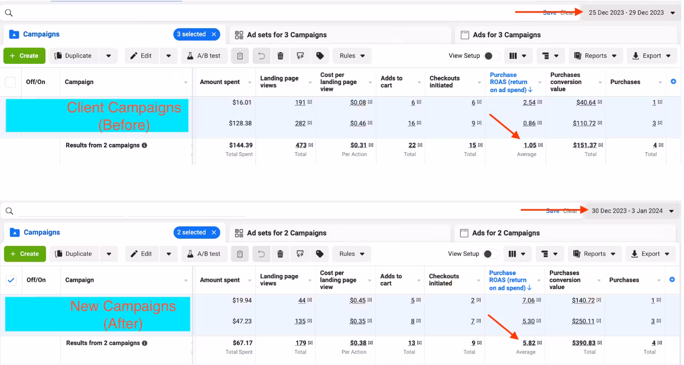Viewport: 684px width, 365px height.
Task: Click the tag icon in upper toolbar
Action: coord(320,56)
